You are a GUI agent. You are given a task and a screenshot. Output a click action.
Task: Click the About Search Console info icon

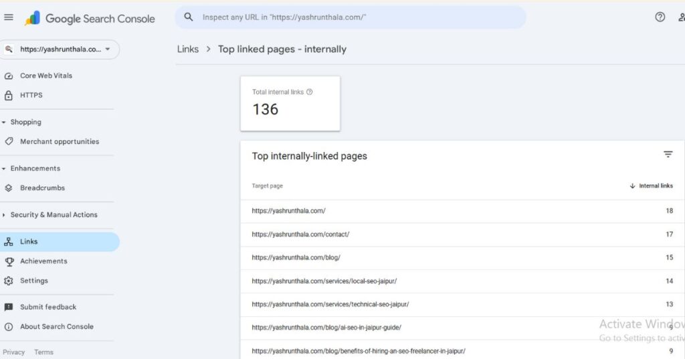[x=8, y=327]
